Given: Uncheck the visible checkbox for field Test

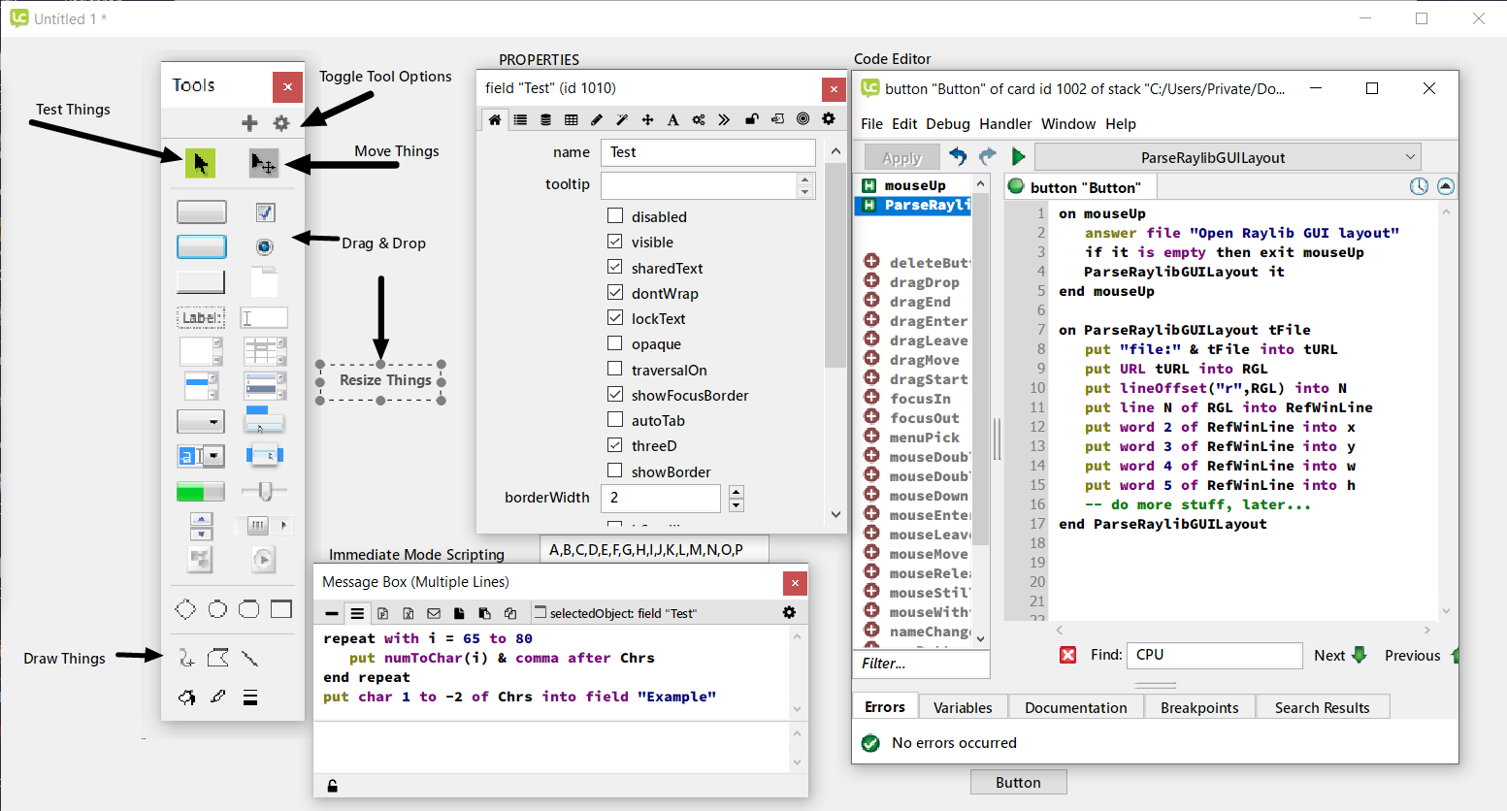Looking at the screenshot, I should point(615,242).
